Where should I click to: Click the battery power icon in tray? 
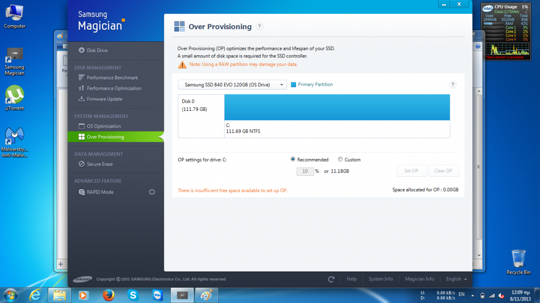tap(482, 296)
